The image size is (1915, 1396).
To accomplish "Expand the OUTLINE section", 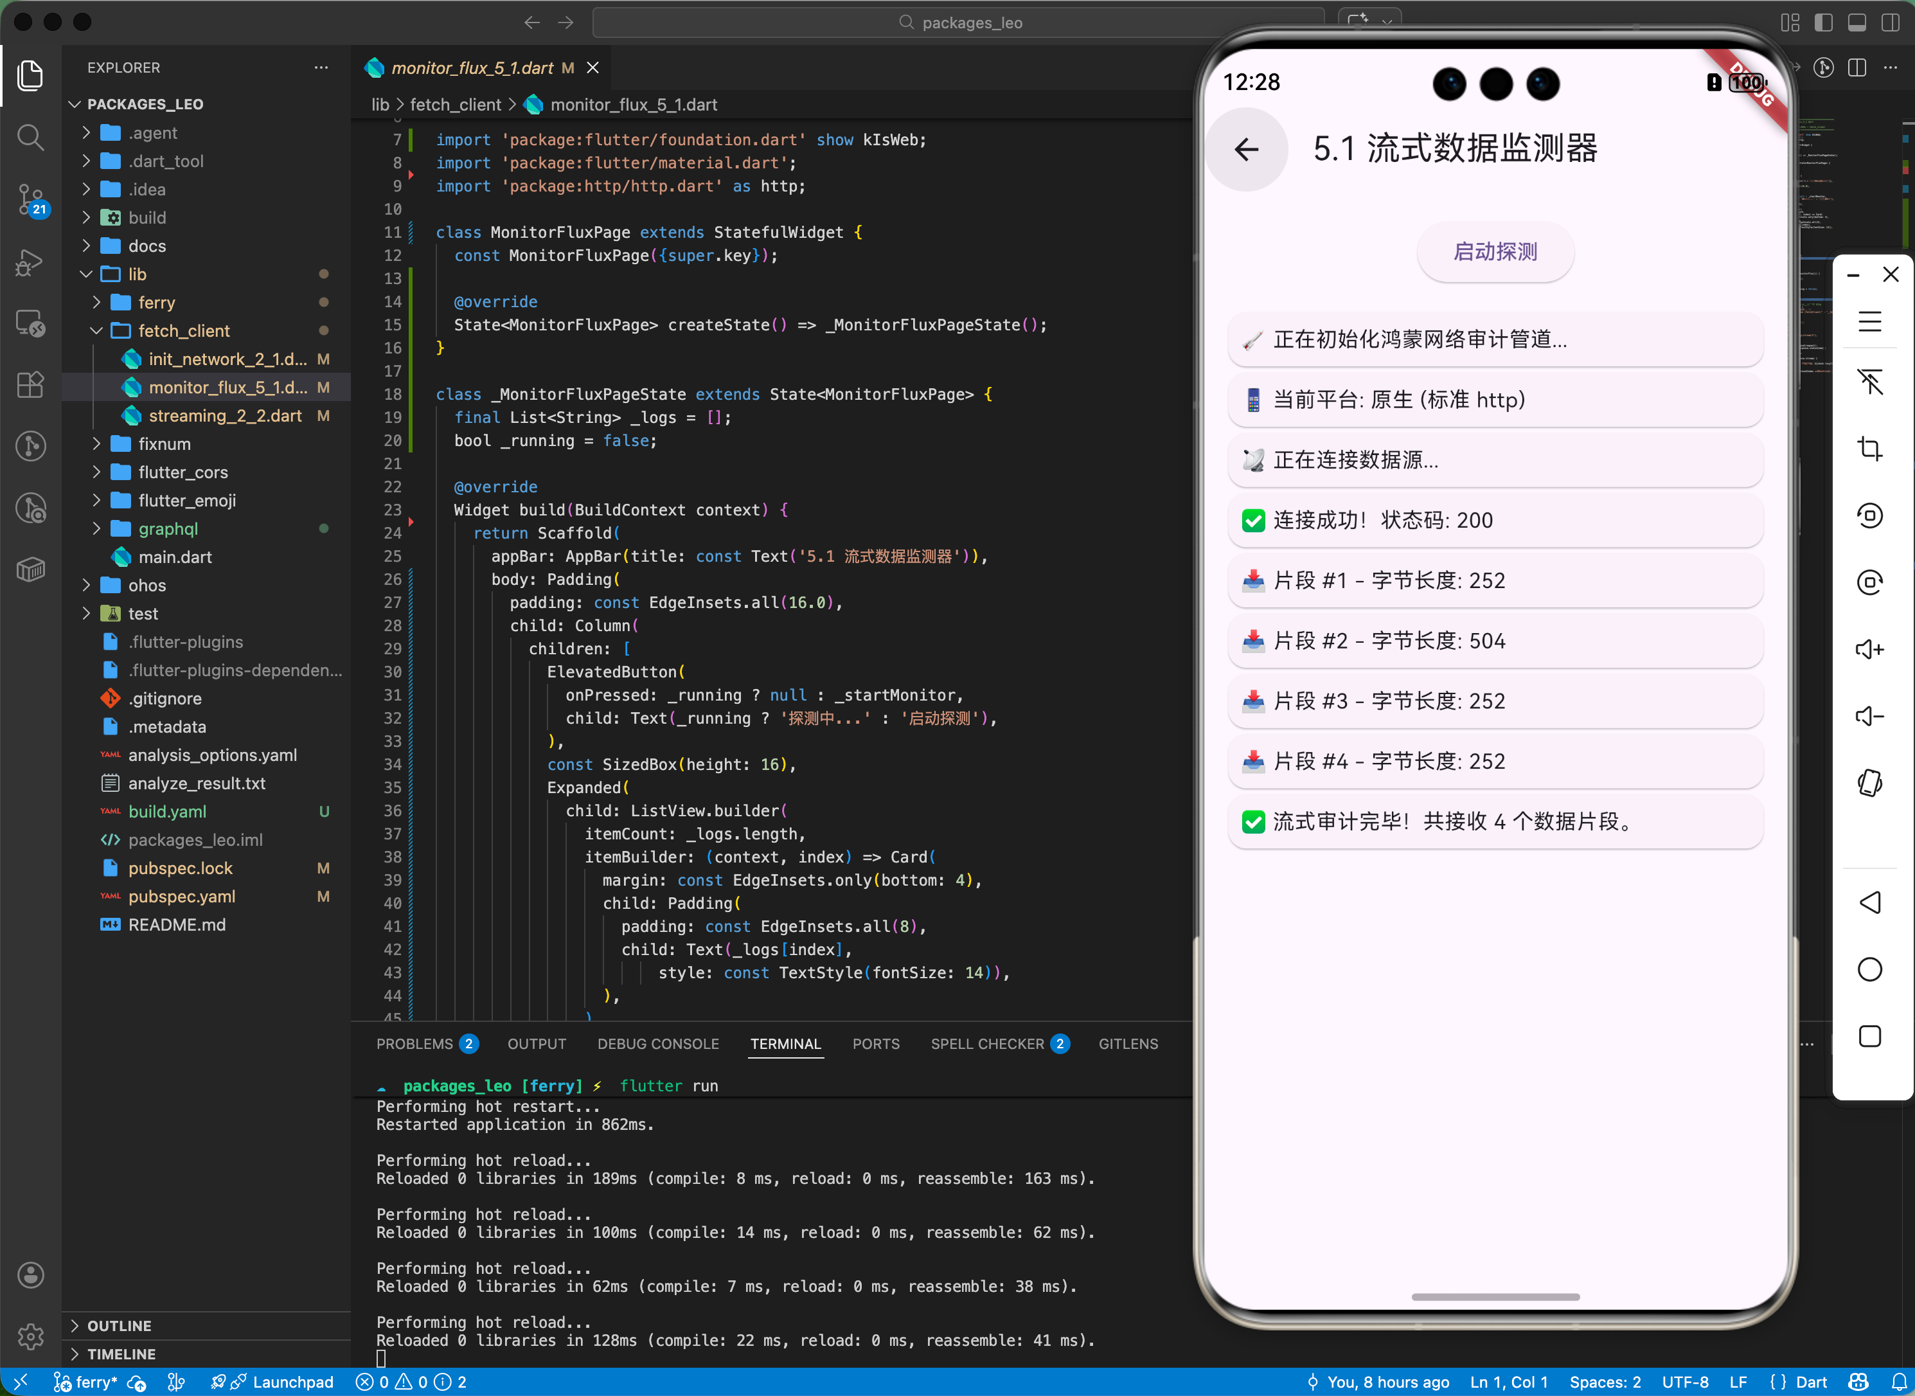I will click(119, 1325).
